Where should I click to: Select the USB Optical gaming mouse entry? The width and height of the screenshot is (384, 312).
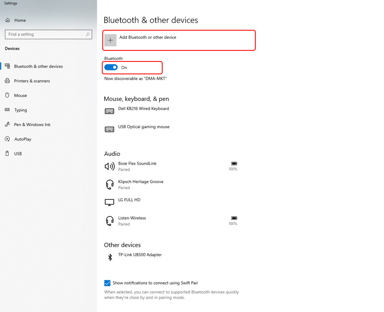point(144,127)
